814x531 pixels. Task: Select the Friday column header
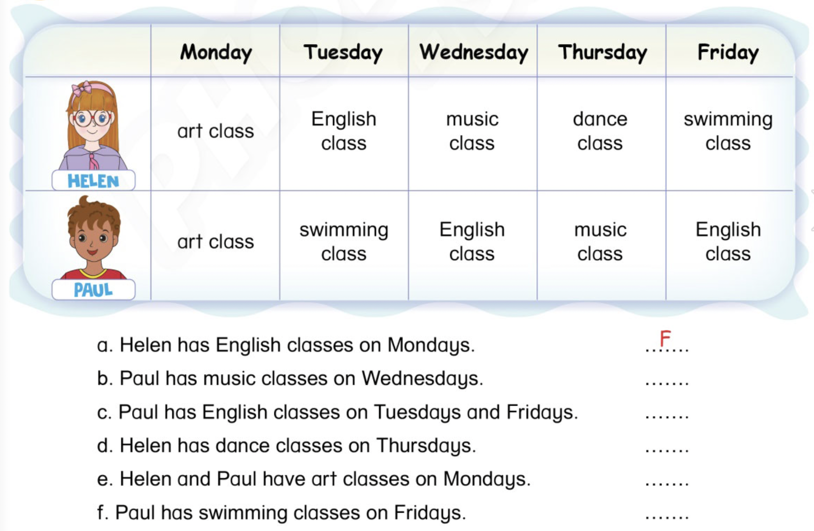[728, 52]
